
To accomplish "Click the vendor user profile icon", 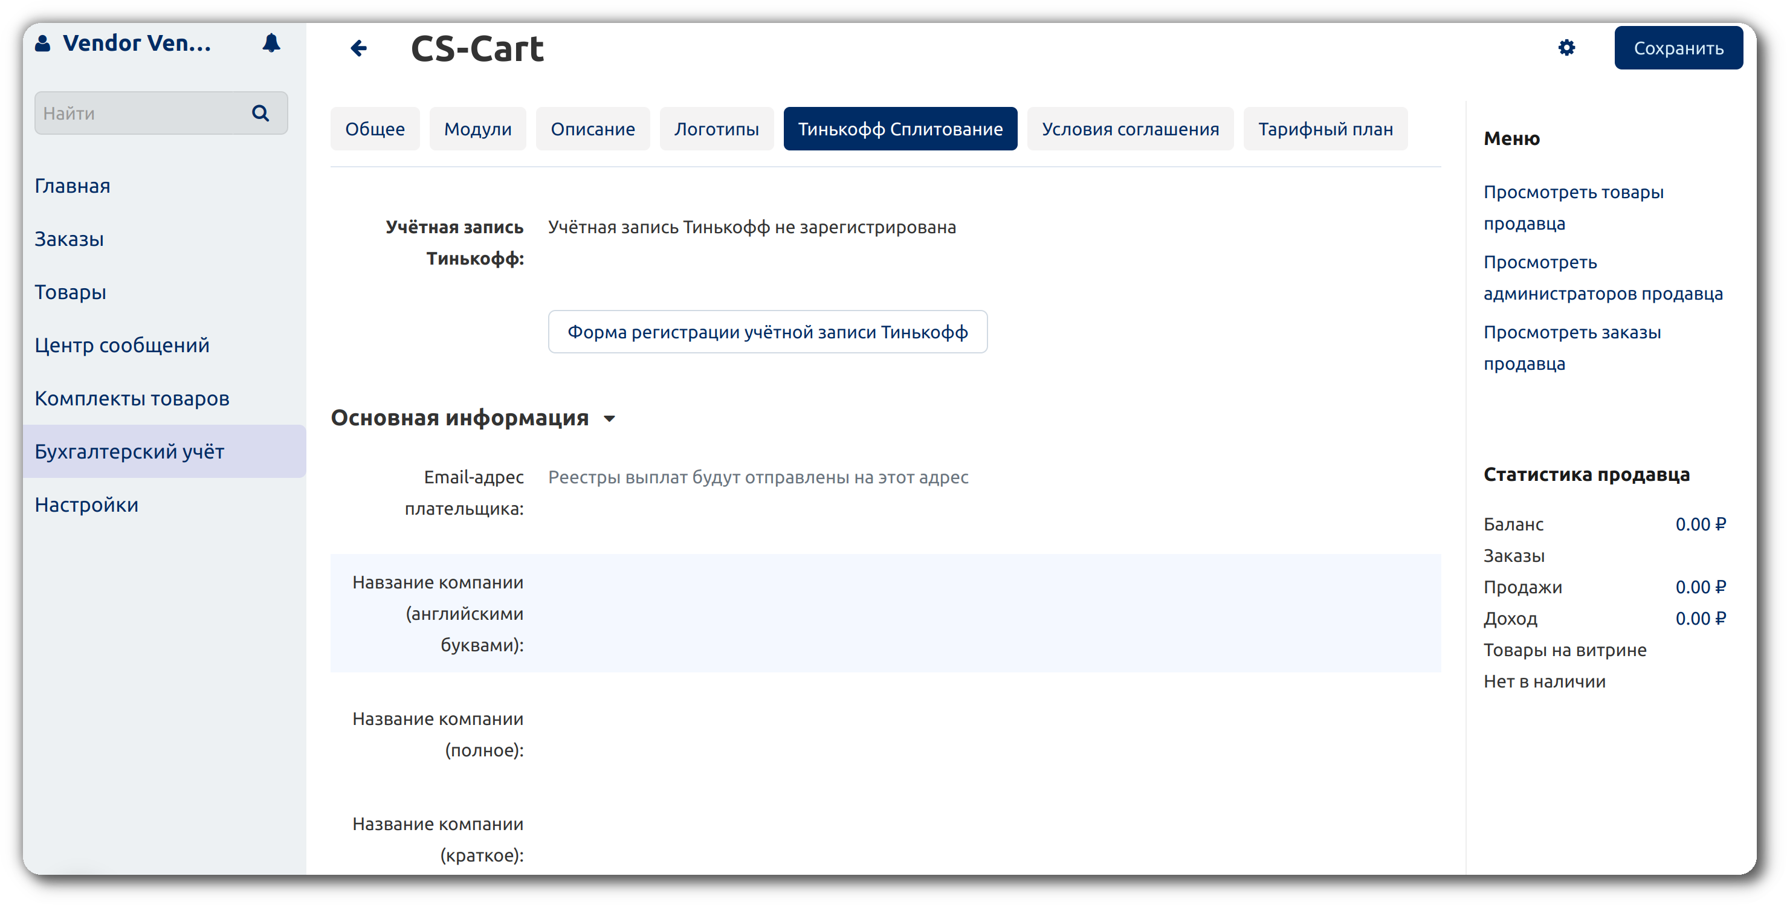I will (x=43, y=43).
